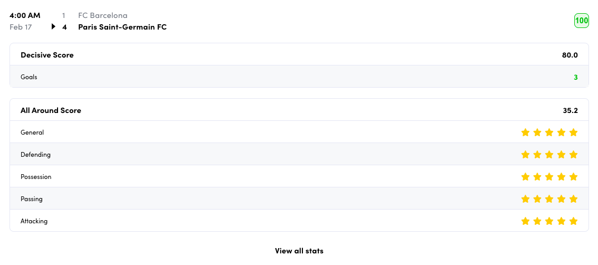Click the Feb 17 match date
This screenshot has height=265, width=598.
(21, 27)
